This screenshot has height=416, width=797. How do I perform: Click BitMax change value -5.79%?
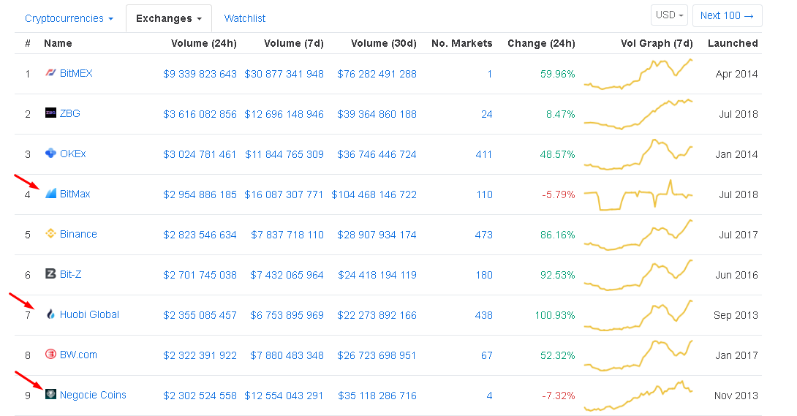558,194
